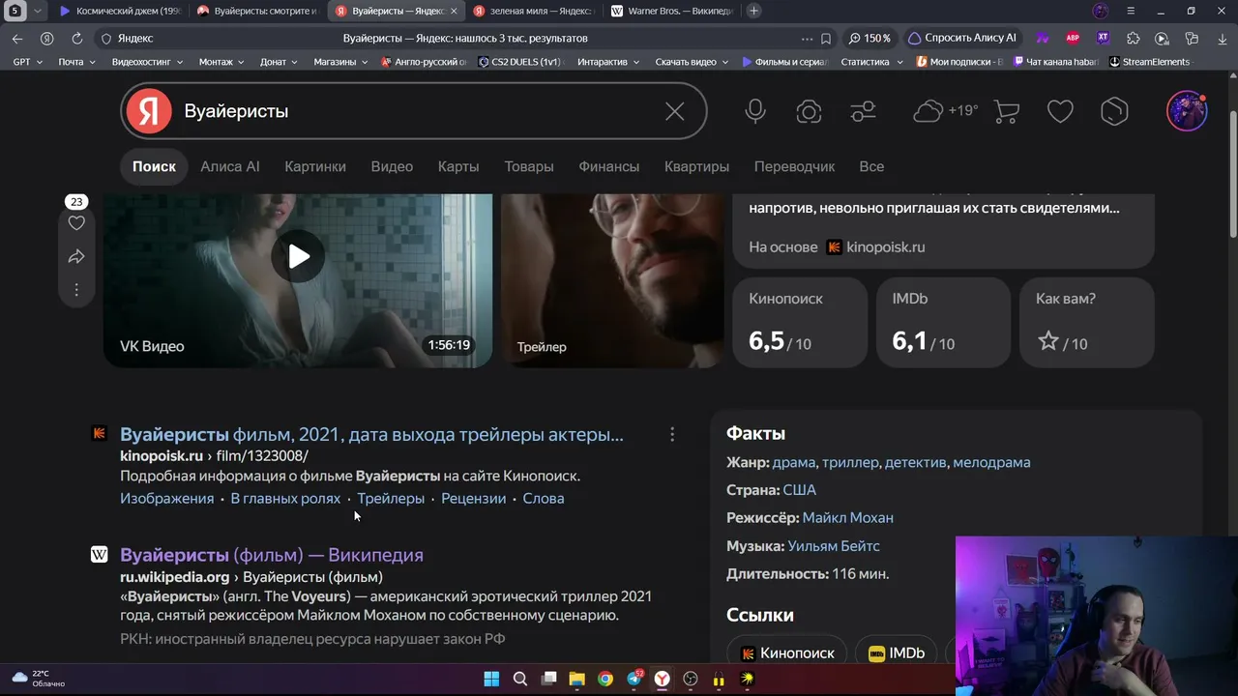Open the Kinopoisk film result title

pyautogui.click(x=371, y=435)
